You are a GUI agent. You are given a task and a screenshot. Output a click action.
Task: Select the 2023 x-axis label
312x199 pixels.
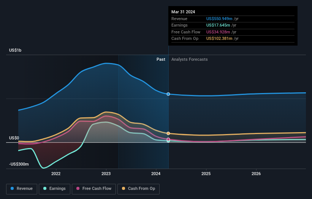pos(106,174)
